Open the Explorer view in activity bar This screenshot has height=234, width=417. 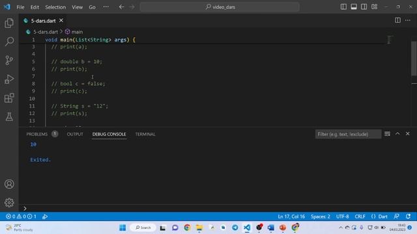9,23
